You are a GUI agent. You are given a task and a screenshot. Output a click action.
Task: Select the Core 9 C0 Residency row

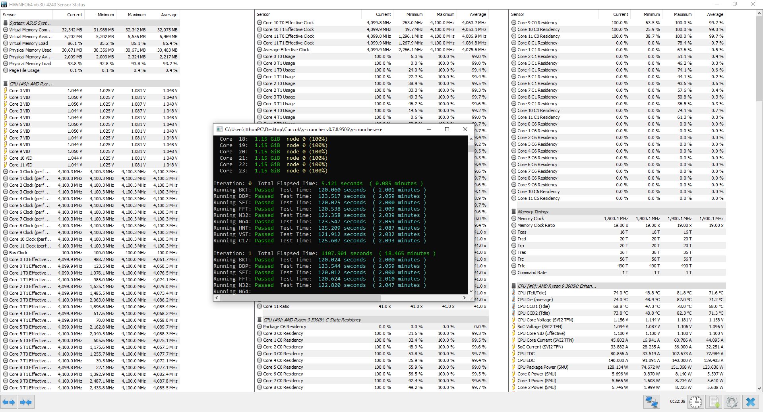(x=618, y=23)
